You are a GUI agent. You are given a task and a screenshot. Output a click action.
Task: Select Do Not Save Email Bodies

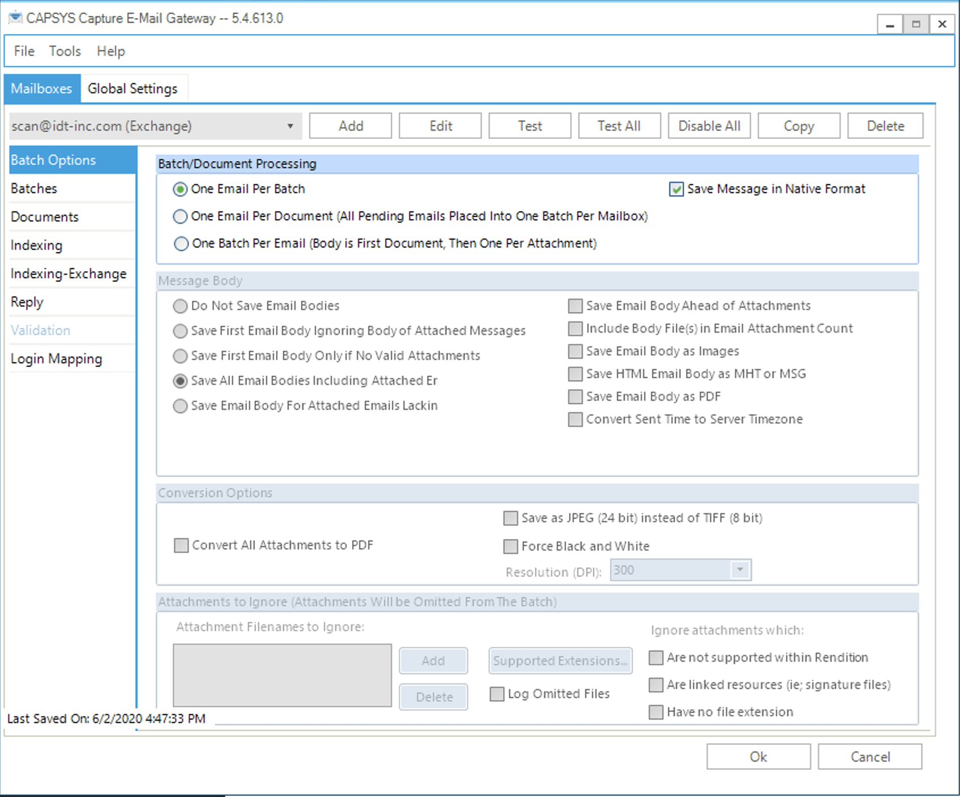180,305
